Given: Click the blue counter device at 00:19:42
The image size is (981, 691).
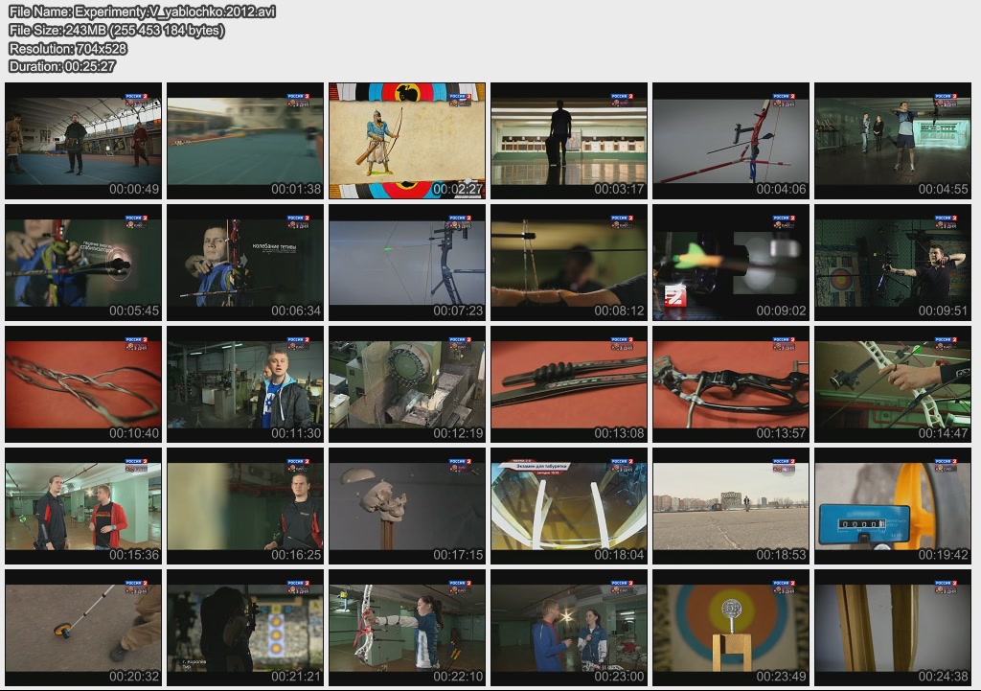Looking at the screenshot, I should pyautogui.click(x=892, y=506).
